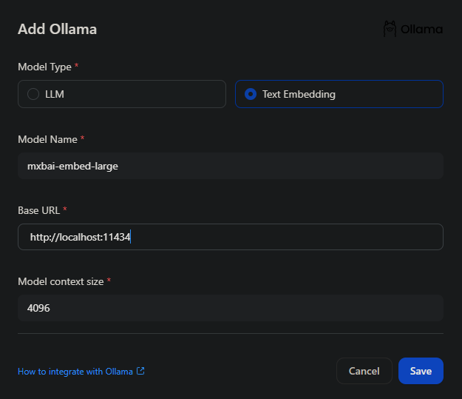Viewport: 462px width, 399px height.
Task: Select the LLM radio button circle
Action: [33, 94]
